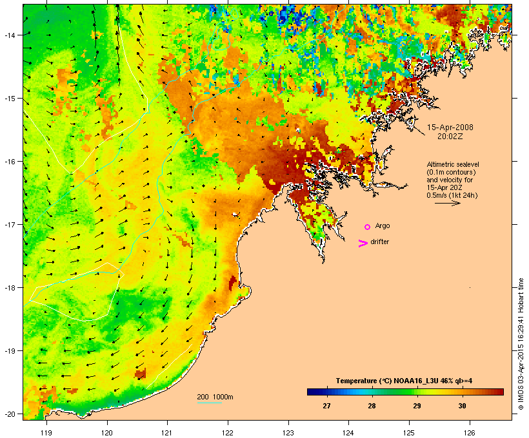Screen dimensions: 529x438
Task: Click the 121 longitude axis label
Action: tap(167, 433)
